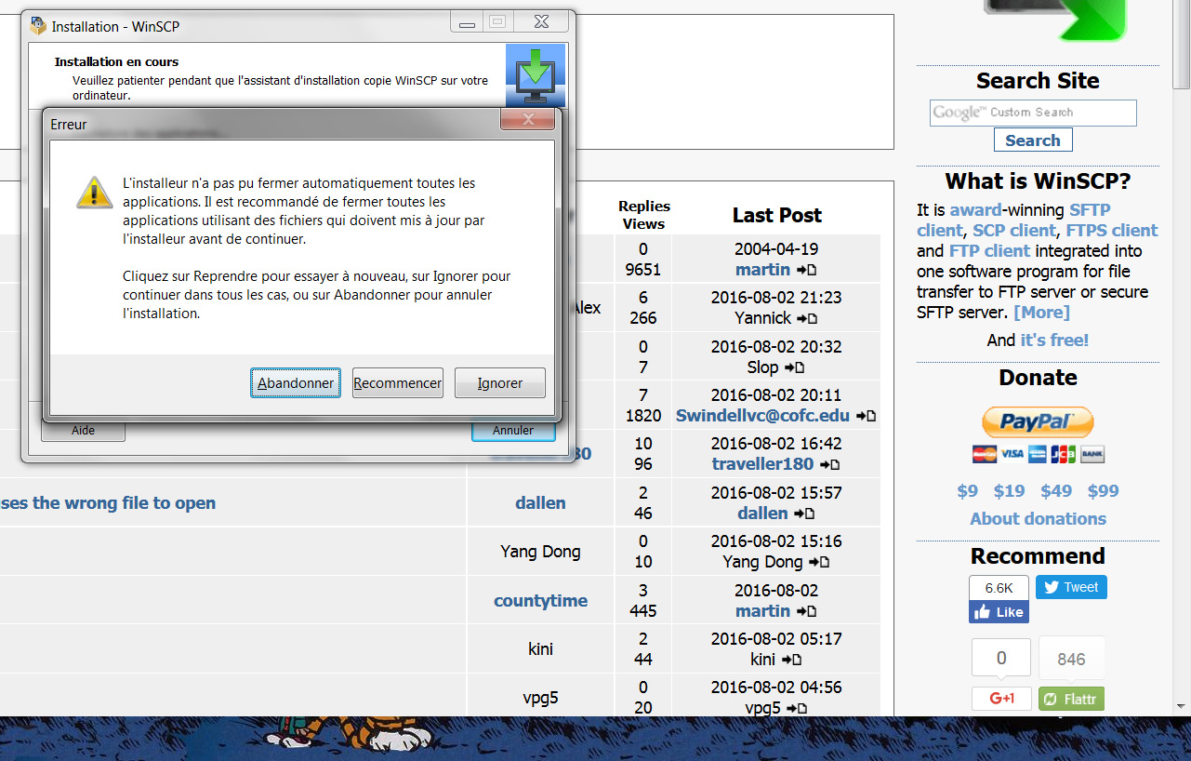Open the About donations link
The height and width of the screenshot is (761, 1191).
[1038, 519]
